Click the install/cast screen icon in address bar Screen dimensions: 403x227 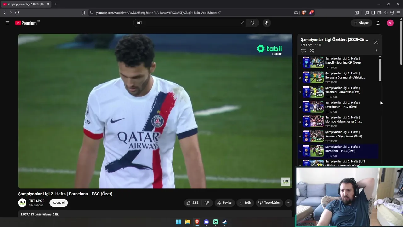point(296,13)
